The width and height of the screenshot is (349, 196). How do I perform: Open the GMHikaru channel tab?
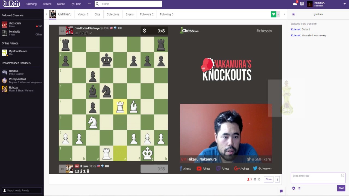(65, 14)
